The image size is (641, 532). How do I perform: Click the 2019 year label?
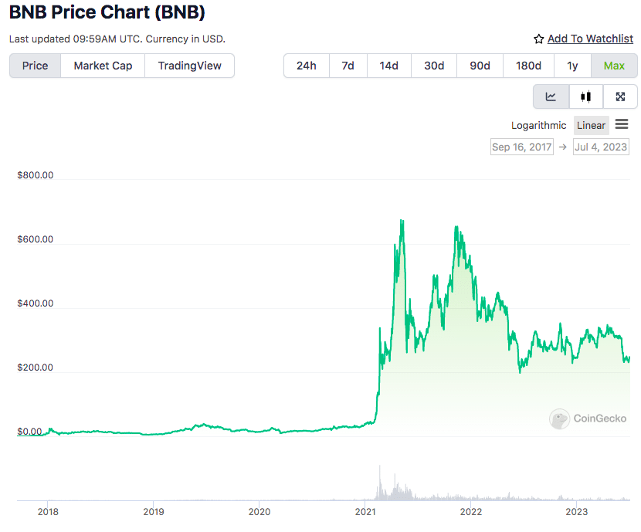[x=154, y=512]
